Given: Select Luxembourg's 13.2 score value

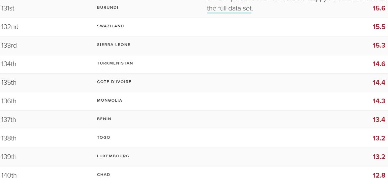Looking at the screenshot, I should click(x=379, y=157).
